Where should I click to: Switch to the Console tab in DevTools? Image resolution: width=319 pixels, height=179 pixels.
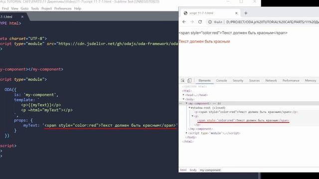[x=221, y=81]
